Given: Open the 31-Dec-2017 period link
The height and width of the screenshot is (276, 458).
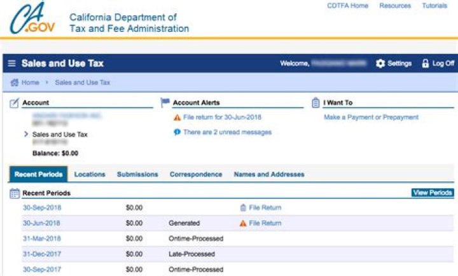Looking at the screenshot, I should tap(42, 254).
